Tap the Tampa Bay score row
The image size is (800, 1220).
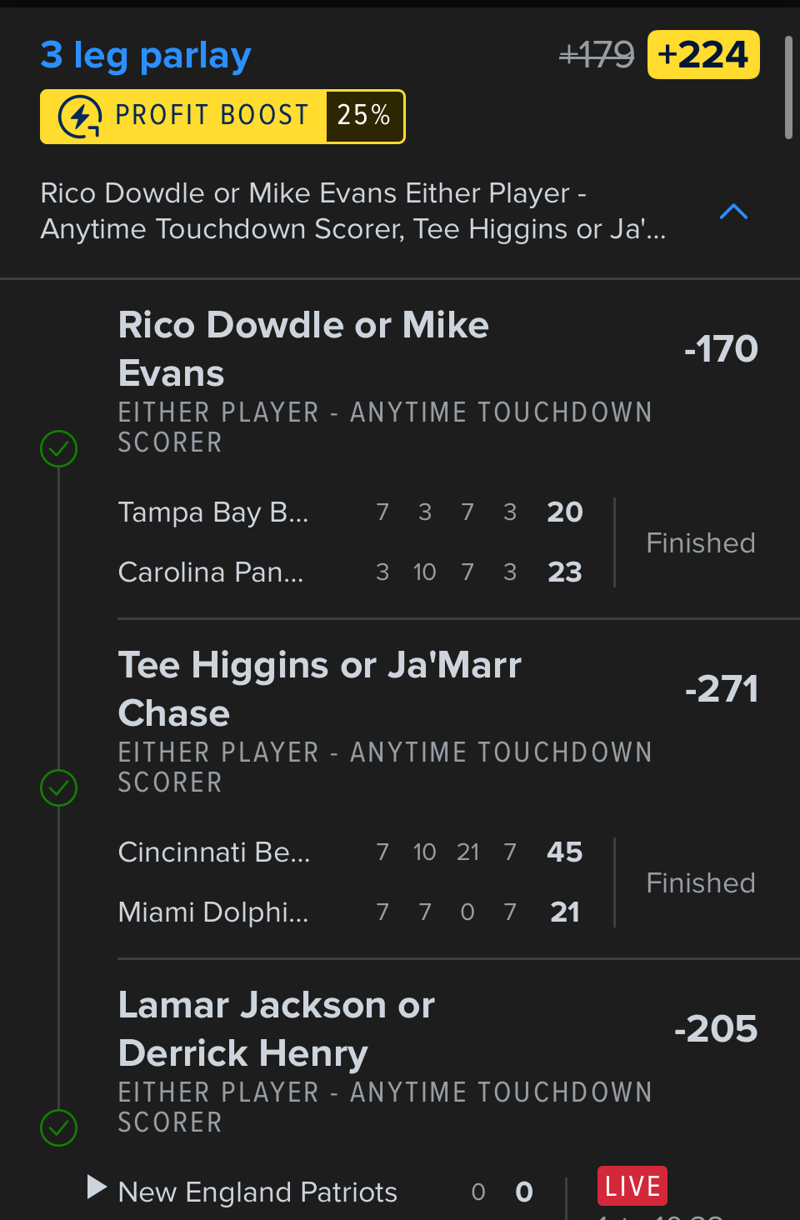click(350, 512)
